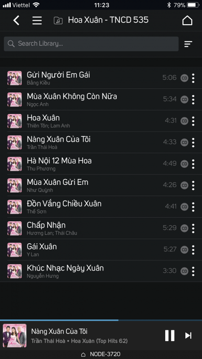The height and width of the screenshot is (359, 202).
Task: Focus the Search Library field
Action: pyautogui.click(x=91, y=44)
